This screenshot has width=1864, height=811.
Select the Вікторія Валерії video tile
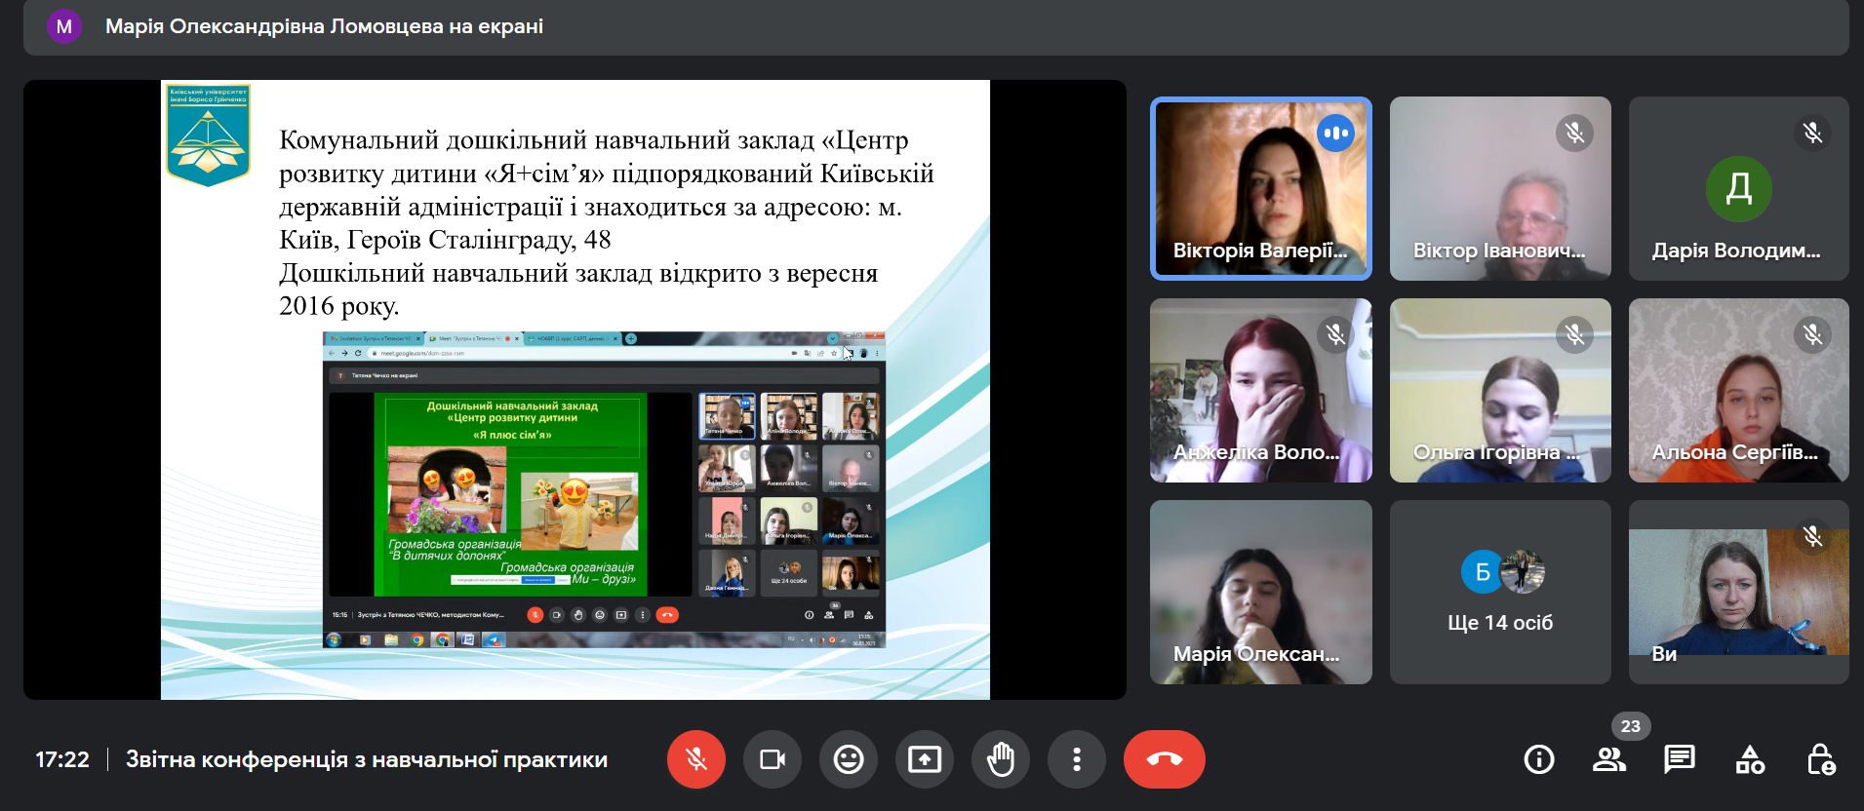1260,188
